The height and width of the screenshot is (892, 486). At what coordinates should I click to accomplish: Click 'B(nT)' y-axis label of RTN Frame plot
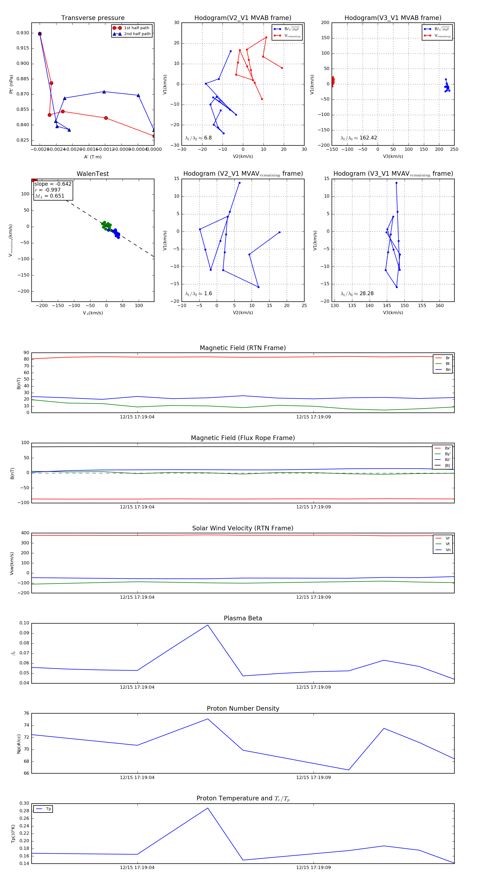pos(19,383)
